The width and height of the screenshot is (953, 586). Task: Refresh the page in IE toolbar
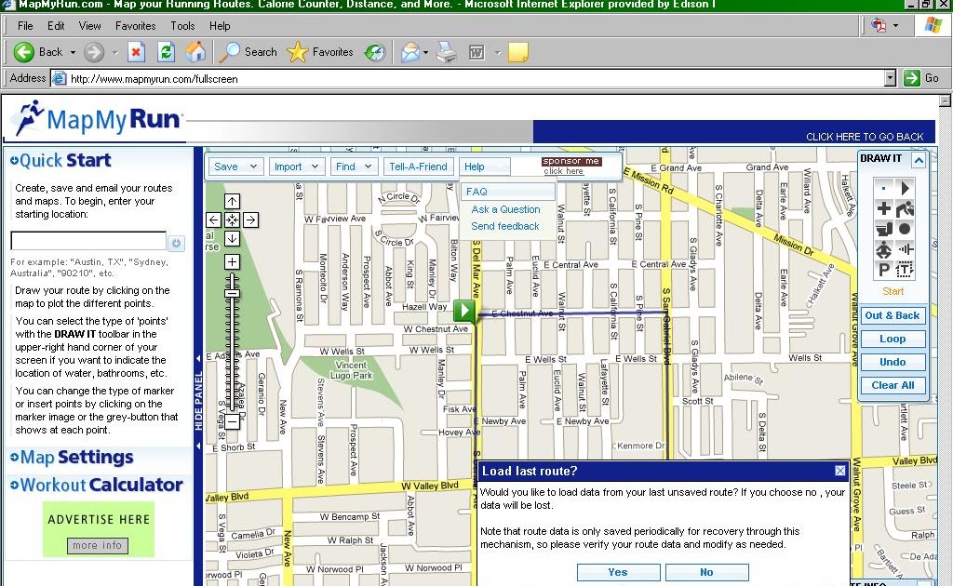166,52
